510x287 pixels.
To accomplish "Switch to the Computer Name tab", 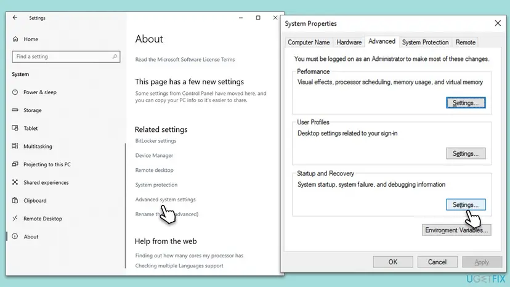I will click(x=309, y=42).
